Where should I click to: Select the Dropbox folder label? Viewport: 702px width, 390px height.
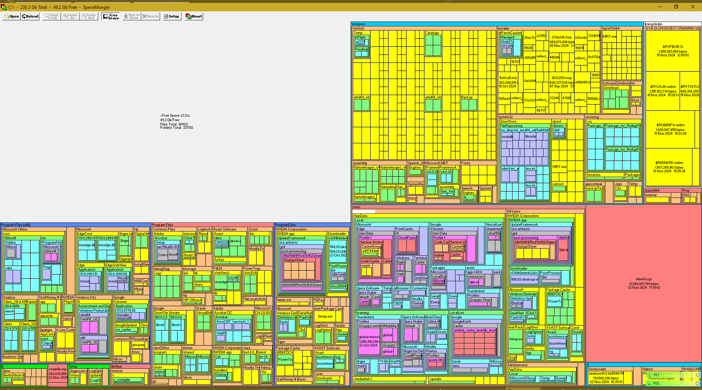coord(9,297)
